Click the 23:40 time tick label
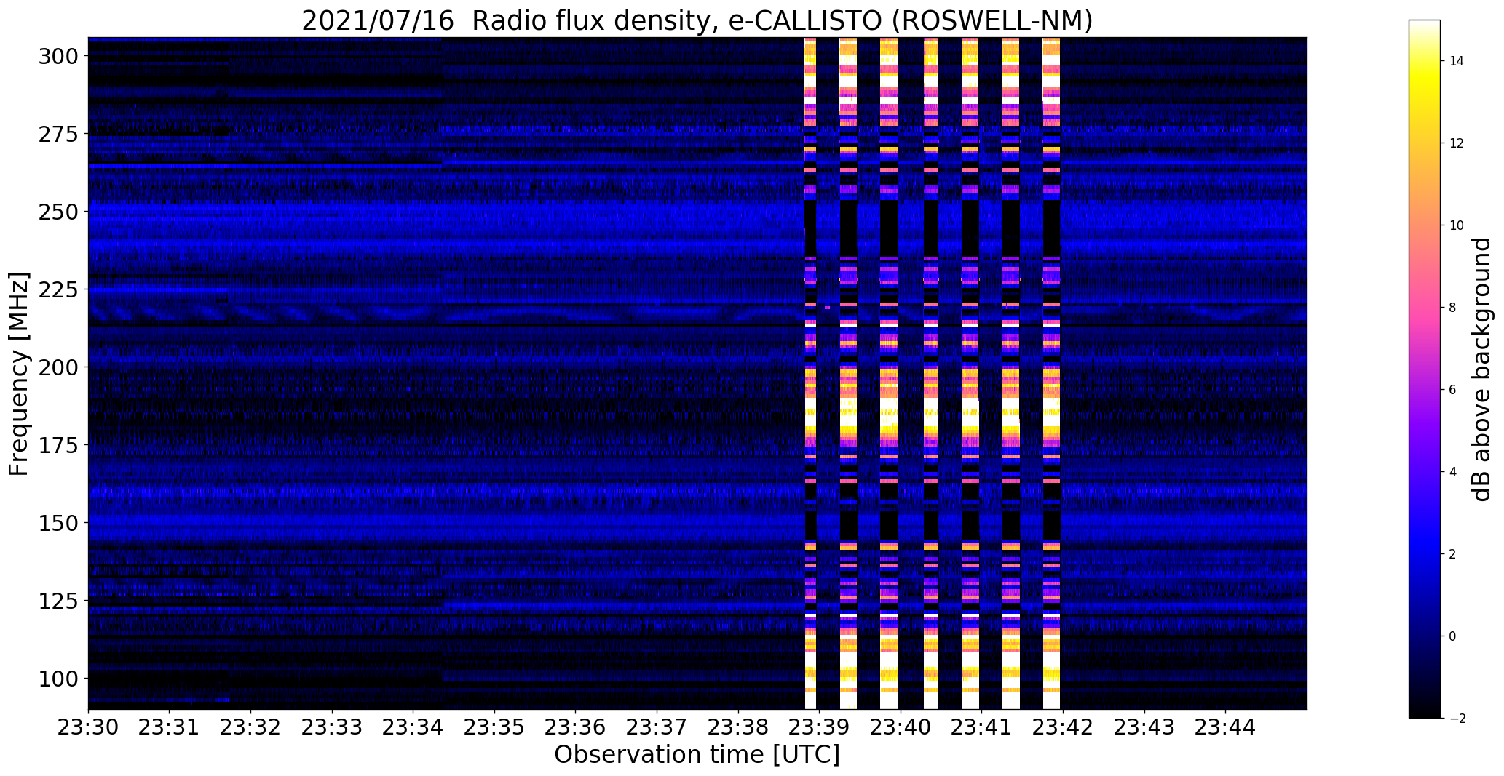 pyautogui.click(x=901, y=727)
